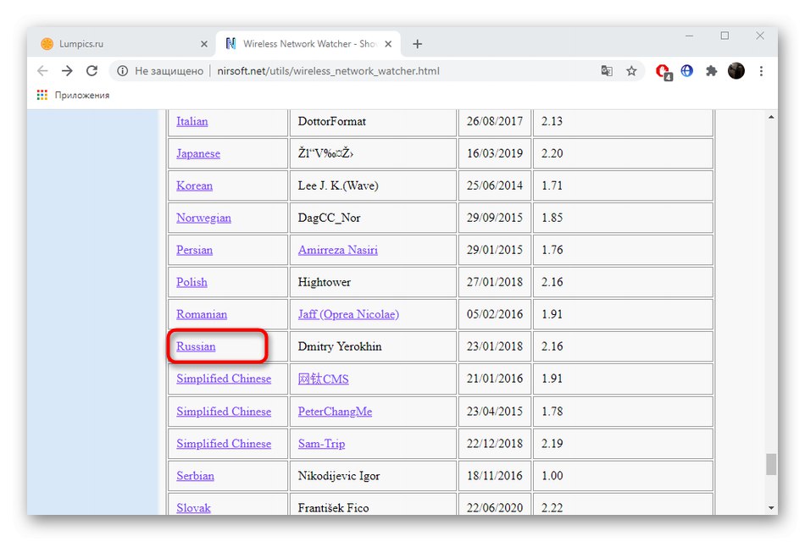
Task: Navigate back with the arrow icon
Action: coord(42,71)
